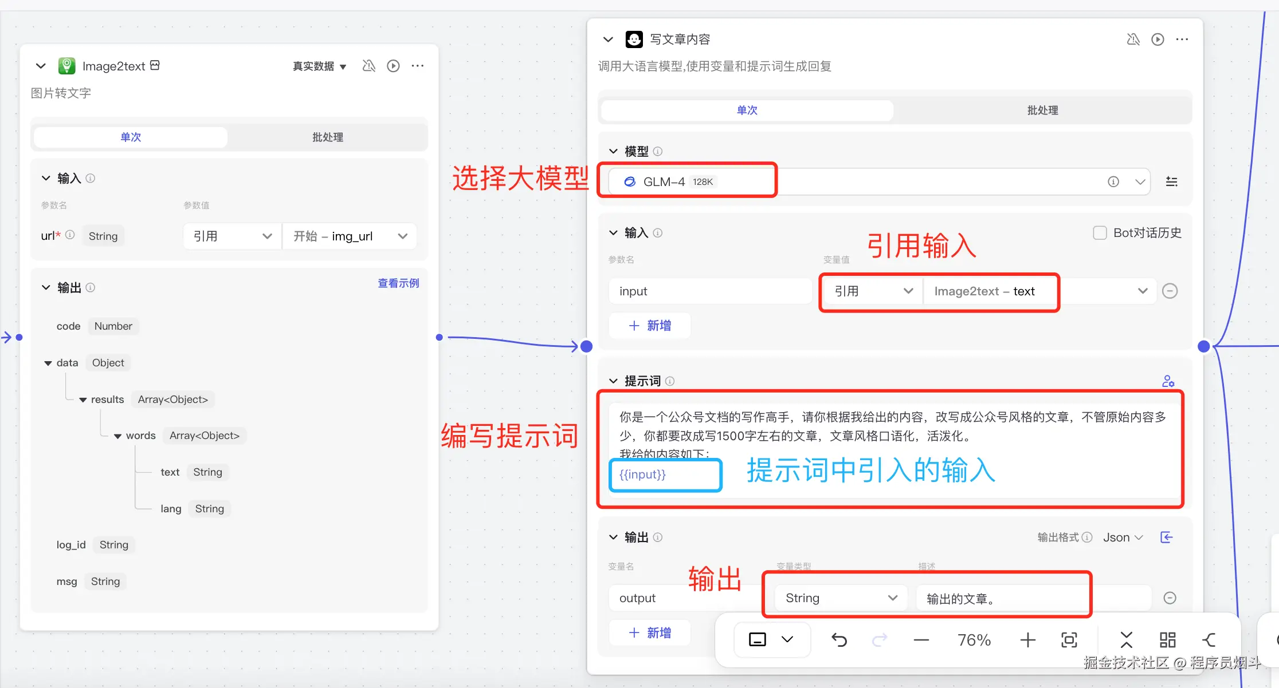Open the Json output format dropdown
Viewport: 1279px width, 688px height.
coord(1123,537)
